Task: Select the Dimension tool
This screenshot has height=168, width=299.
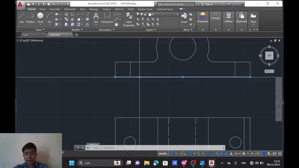Action: coord(107,18)
